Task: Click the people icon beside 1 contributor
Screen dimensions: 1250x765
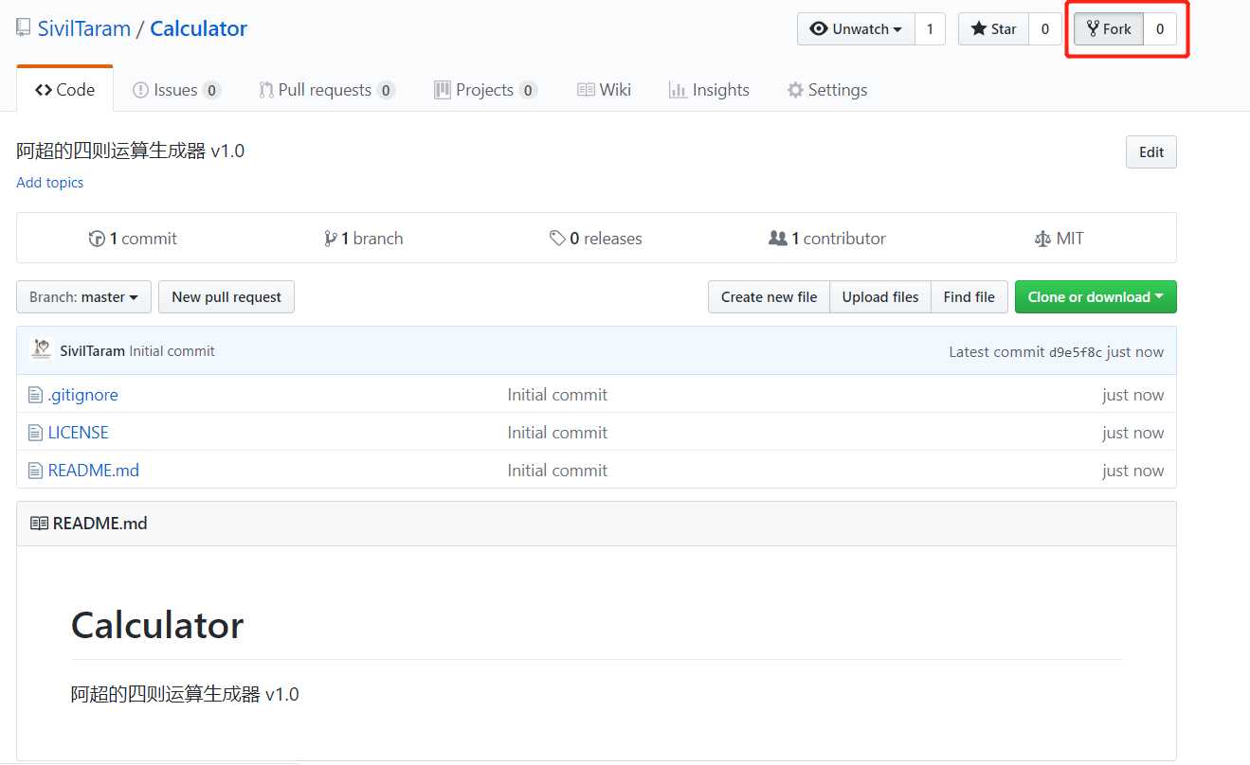Action: pyautogui.click(x=777, y=239)
